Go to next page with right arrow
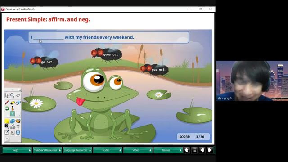 (210, 150)
